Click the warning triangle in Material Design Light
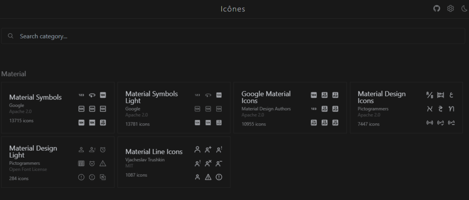Viewport: 469px width, 200px height. 103,163
